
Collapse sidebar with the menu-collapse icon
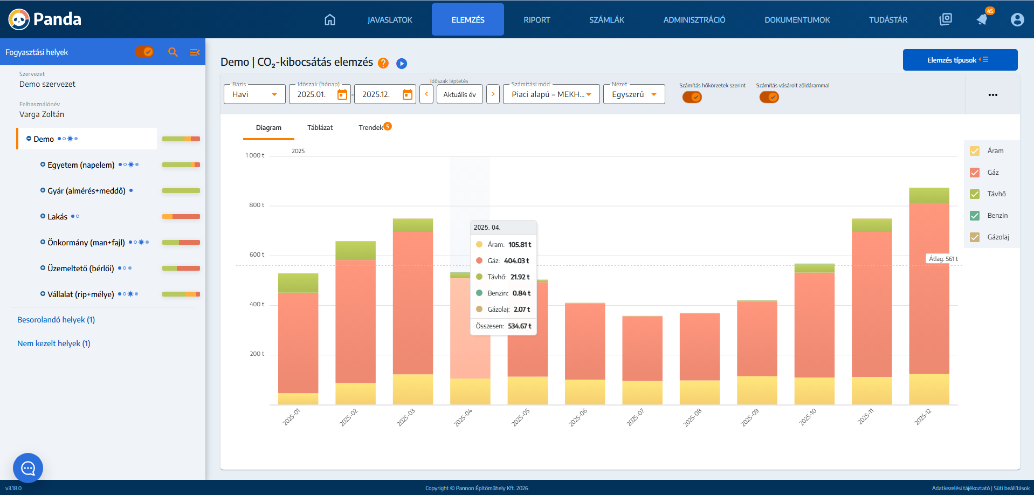click(x=194, y=52)
